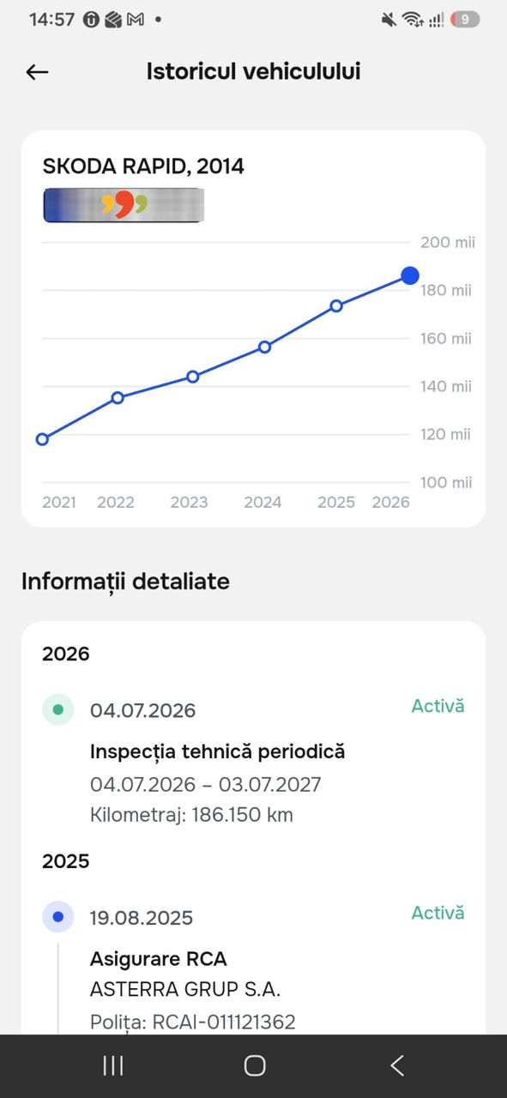Select the 2023 data point on the chart
Viewport: 507px width, 1098px height.
192,377
